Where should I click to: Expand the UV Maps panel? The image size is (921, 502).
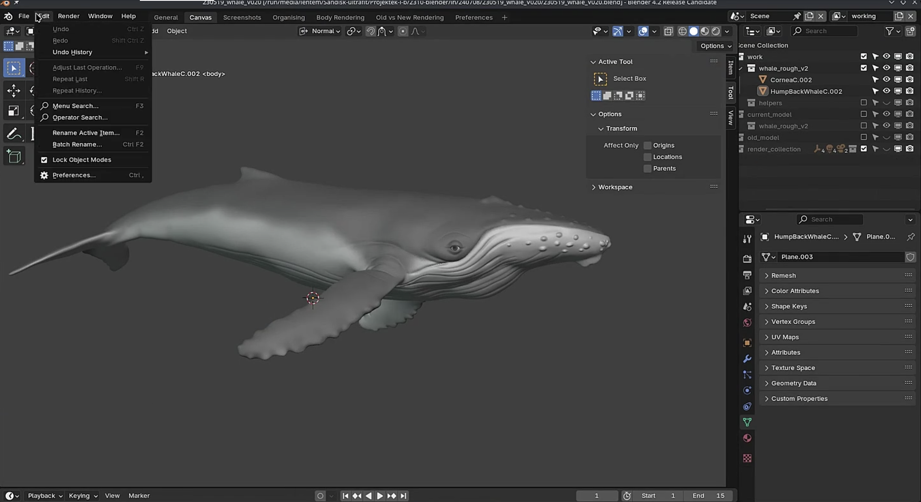(837, 337)
